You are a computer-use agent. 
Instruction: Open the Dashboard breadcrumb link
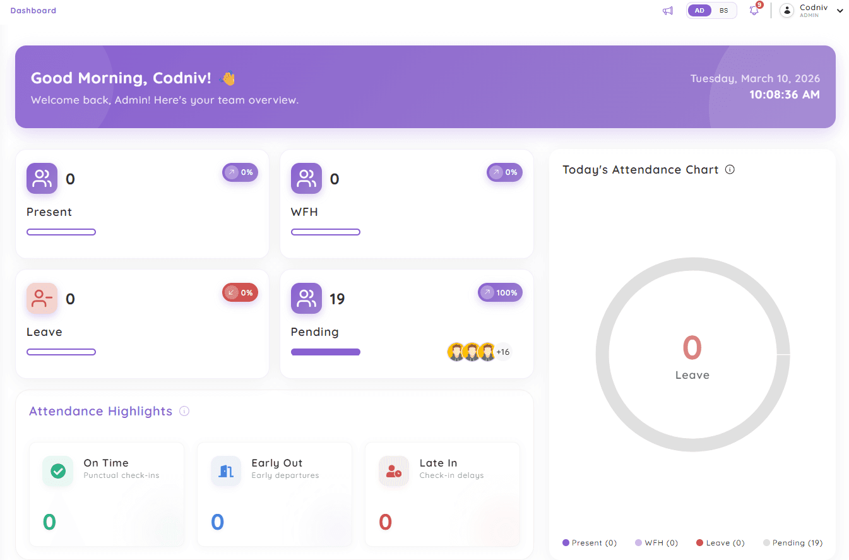point(33,11)
